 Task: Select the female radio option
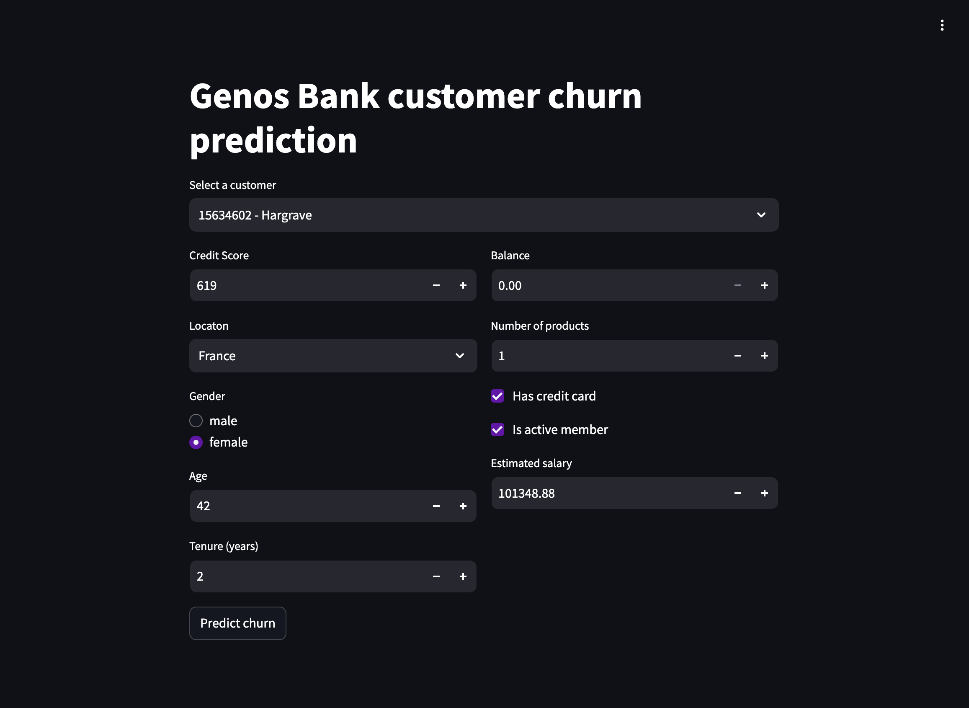196,442
